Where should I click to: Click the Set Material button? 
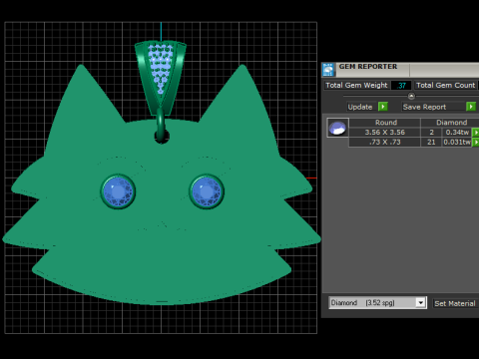click(x=455, y=303)
